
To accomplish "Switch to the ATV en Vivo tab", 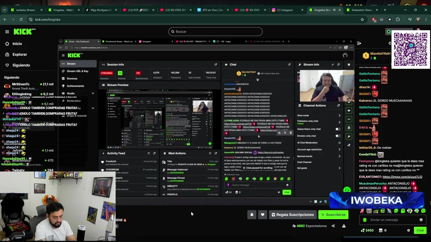I will click(x=212, y=10).
